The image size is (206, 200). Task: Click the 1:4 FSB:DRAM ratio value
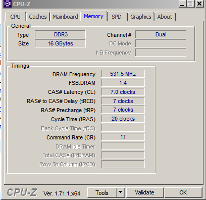tap(123, 83)
